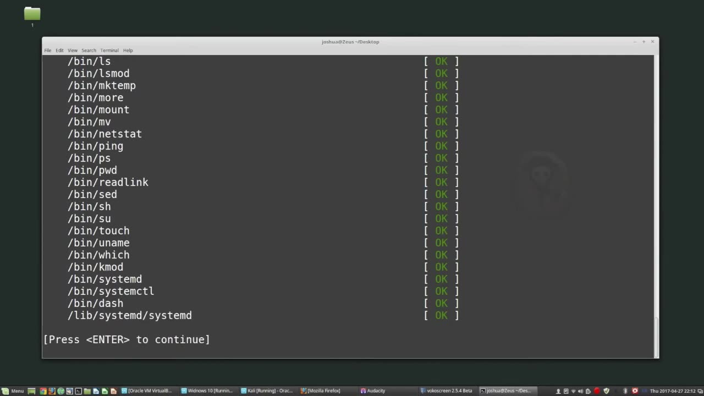Click the window list icon next to the clock
Screen dimensions: 704x396
pyautogui.click(x=700, y=391)
